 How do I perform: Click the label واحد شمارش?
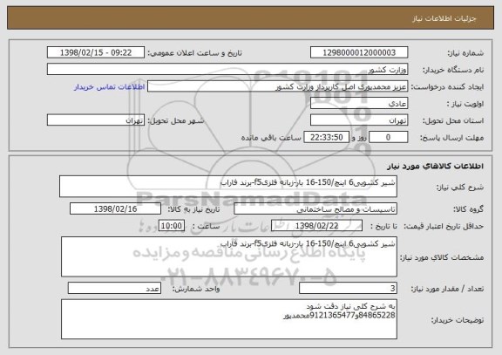pos(196,289)
